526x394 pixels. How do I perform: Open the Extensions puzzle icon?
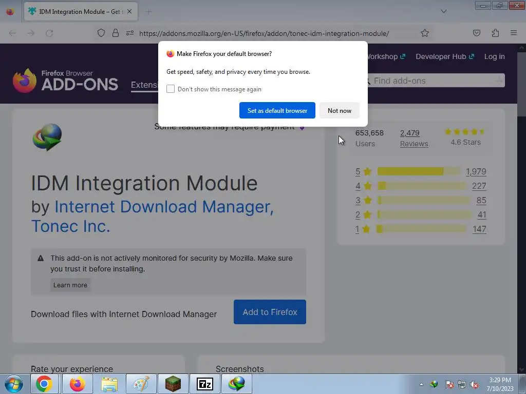click(x=495, y=33)
